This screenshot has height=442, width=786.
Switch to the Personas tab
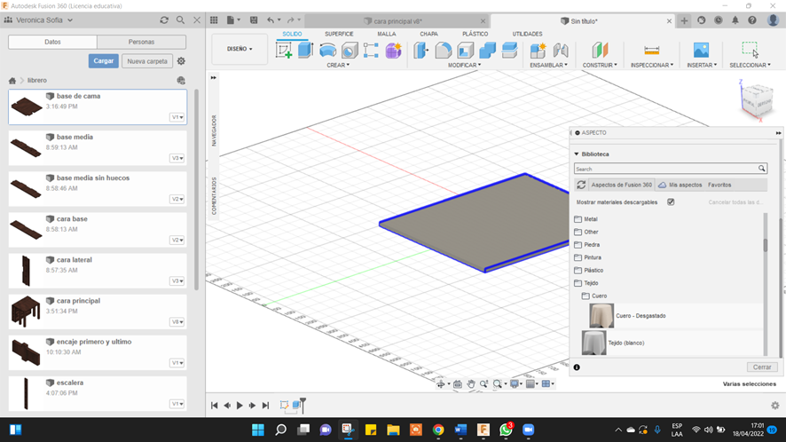tap(141, 42)
